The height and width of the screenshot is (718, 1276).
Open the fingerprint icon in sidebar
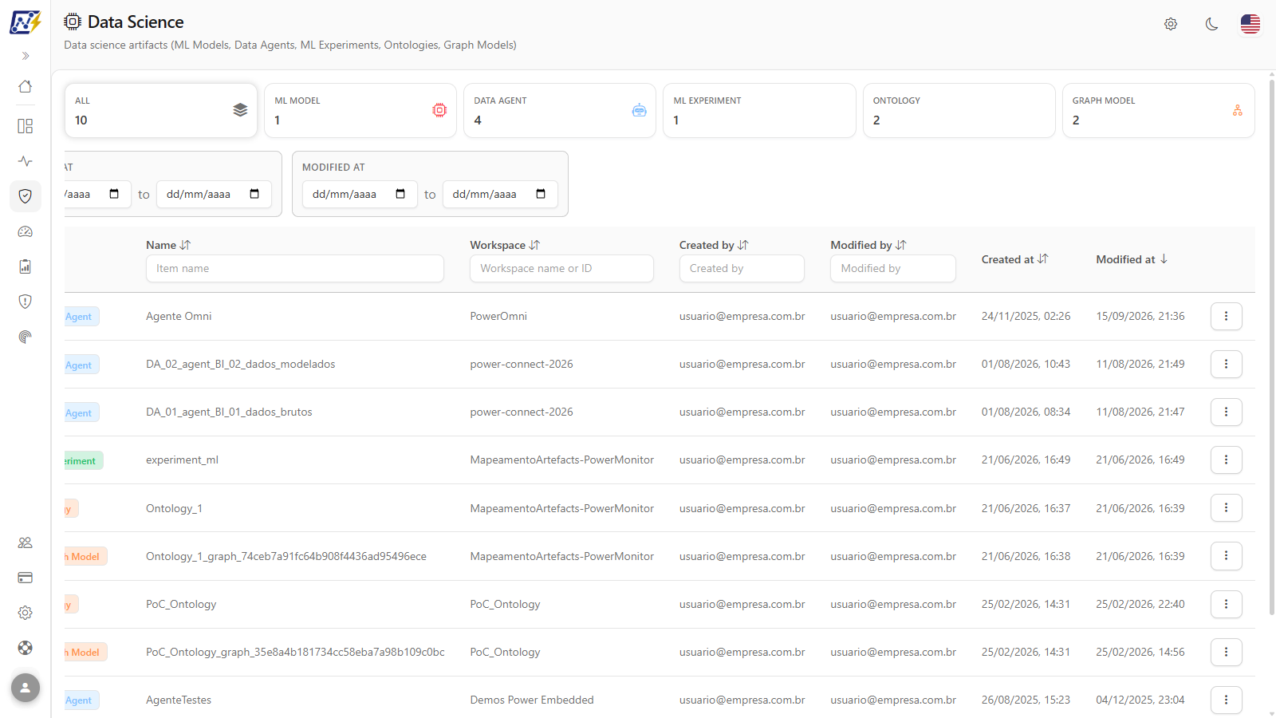pos(26,337)
